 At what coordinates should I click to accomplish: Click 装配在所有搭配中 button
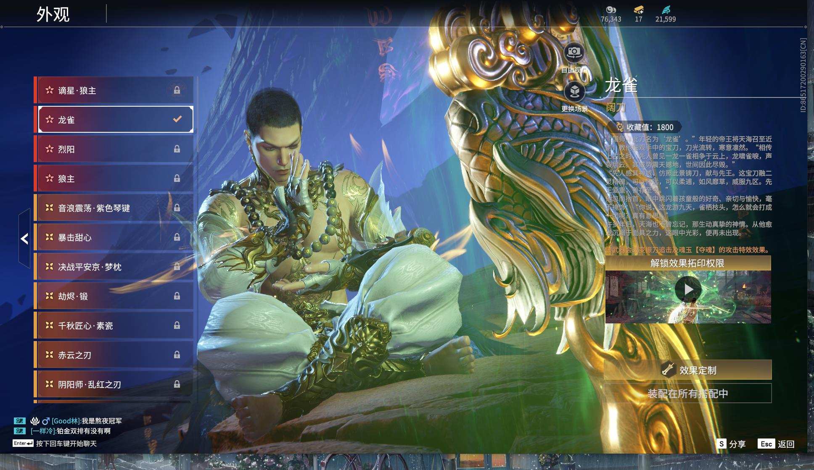tap(688, 394)
